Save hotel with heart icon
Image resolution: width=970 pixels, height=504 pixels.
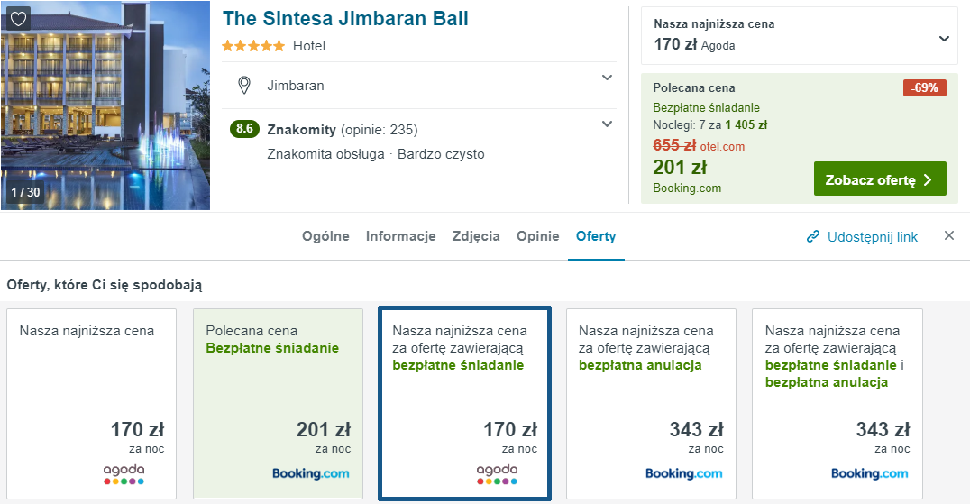(19, 19)
